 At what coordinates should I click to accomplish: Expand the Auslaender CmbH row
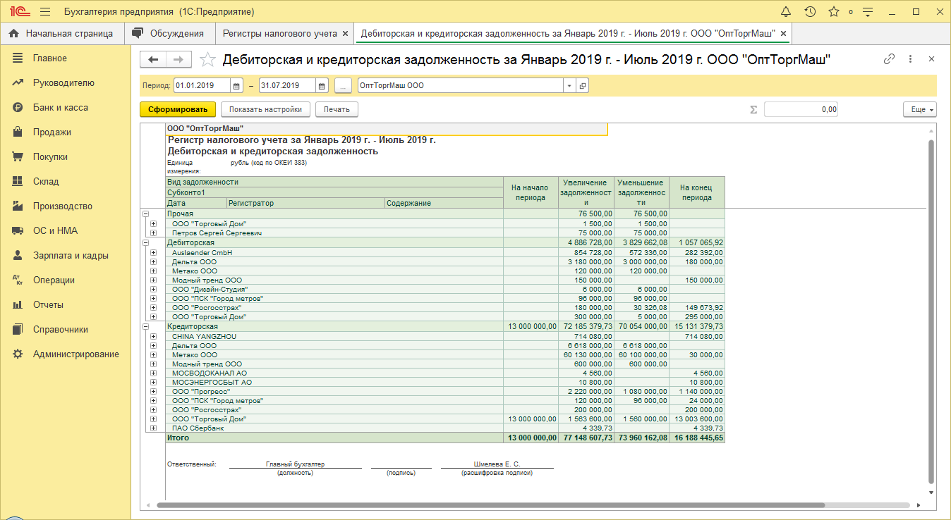(152, 252)
